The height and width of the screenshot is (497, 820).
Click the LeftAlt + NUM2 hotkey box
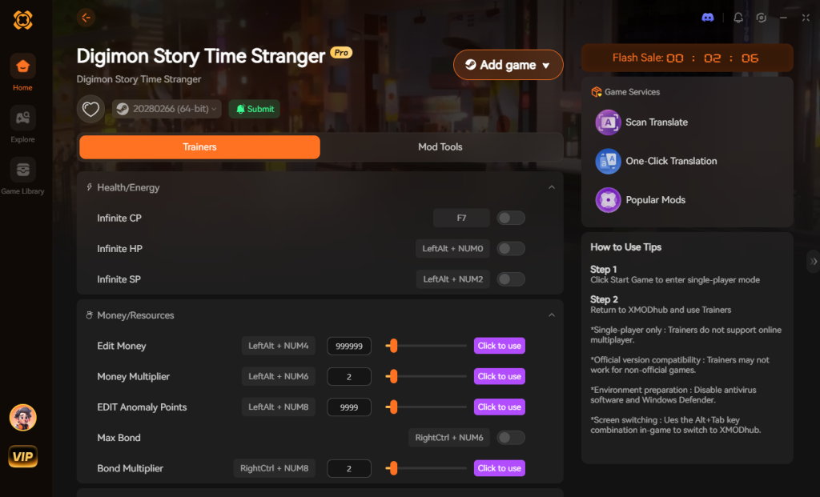coord(453,279)
